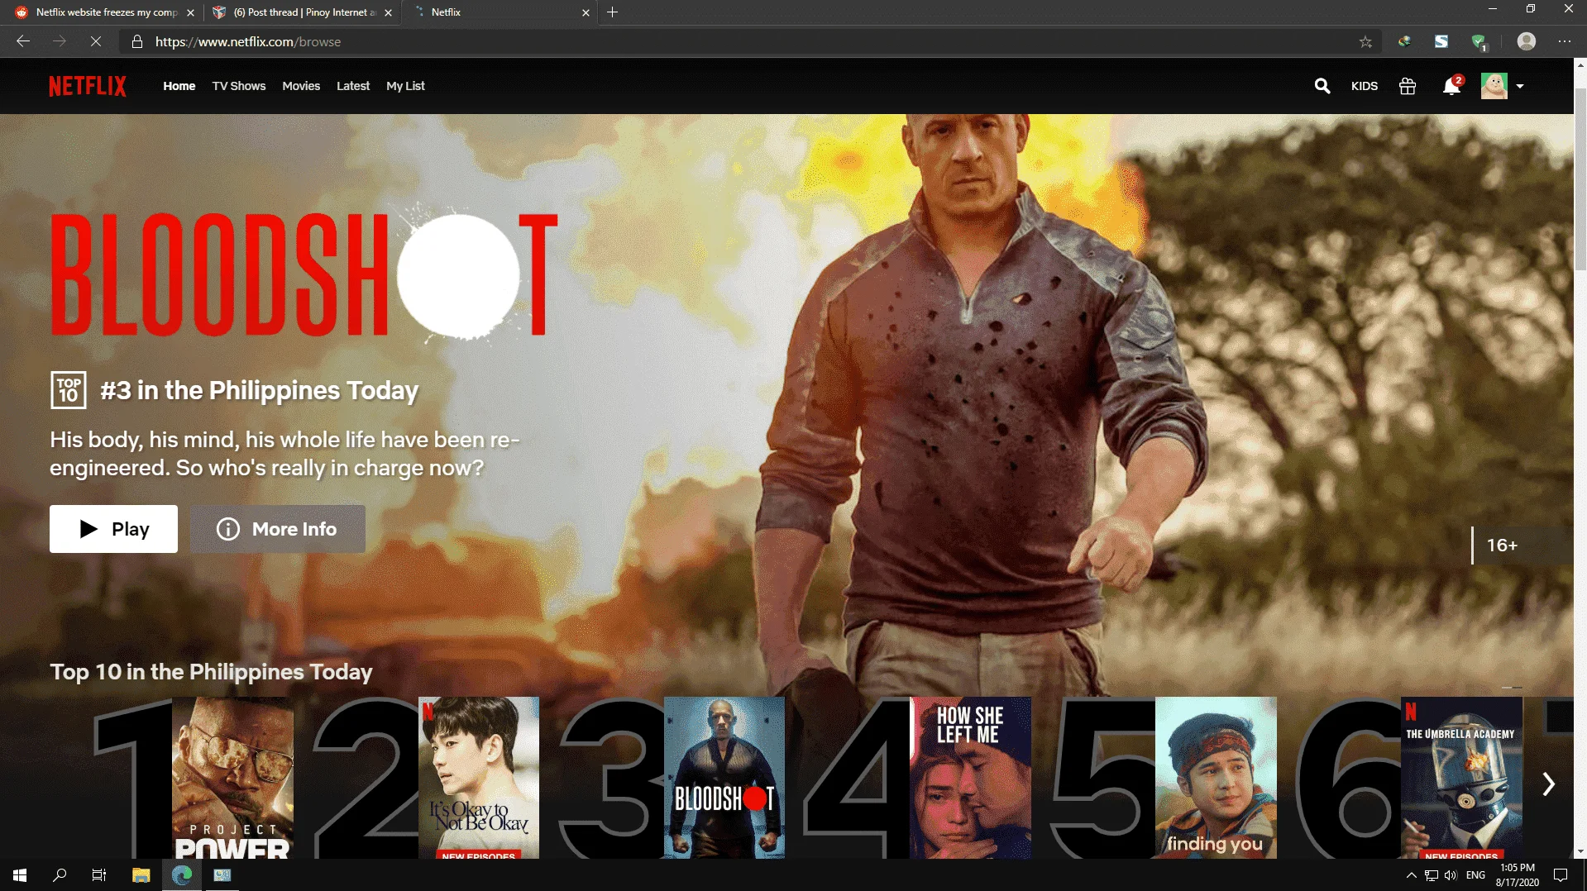Viewport: 1587px width, 891px height.
Task: Click the Edge icon on the taskbar
Action: pyautogui.click(x=182, y=875)
